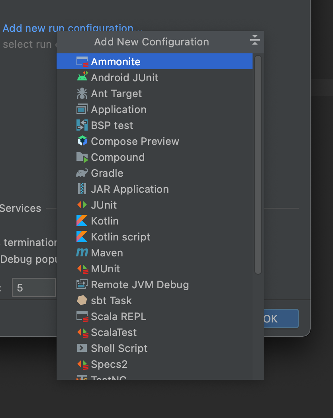This screenshot has width=333, height=418.
Task: Click the JAR Application zipper icon
Action: click(82, 189)
